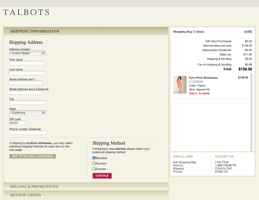Image resolution: width=259 pixels, height=200 pixels.
Task: Open the Address location country dropdown
Action: click(x=27, y=53)
